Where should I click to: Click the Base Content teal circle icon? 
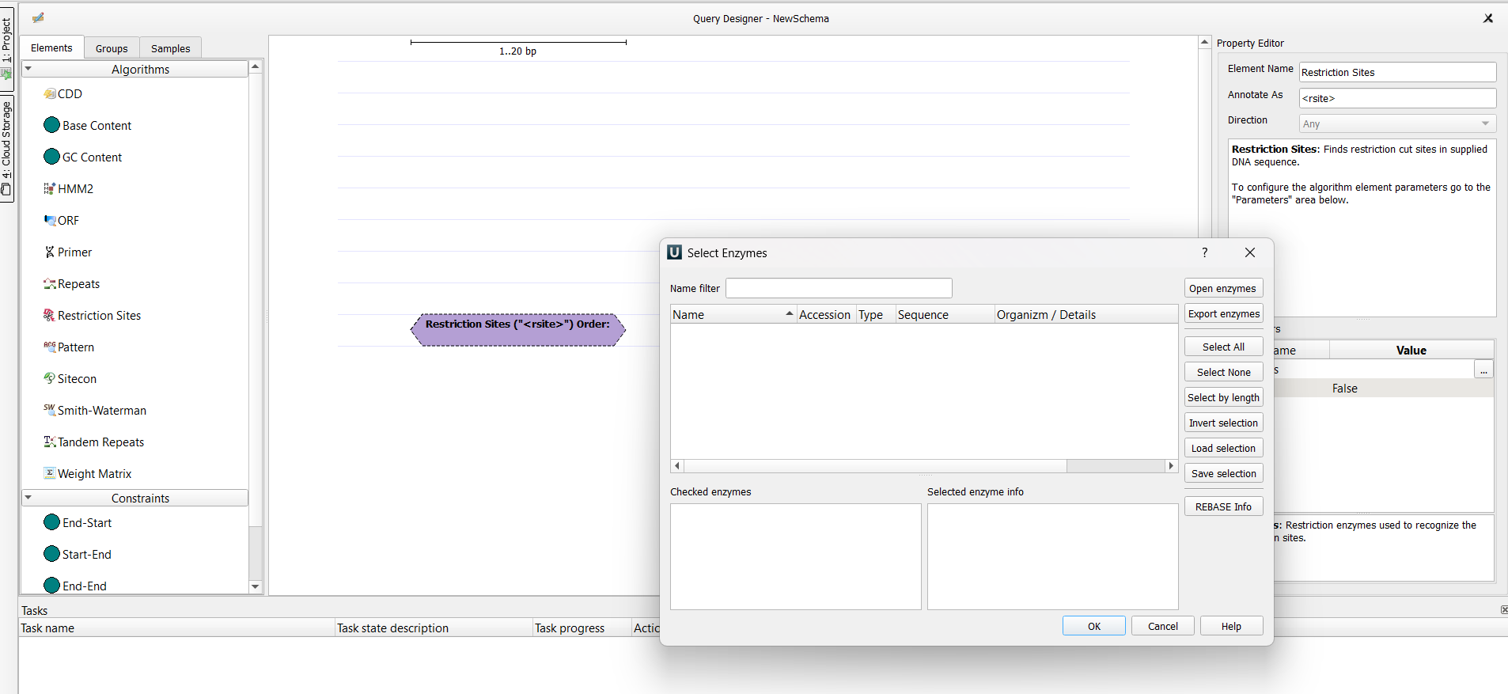point(52,125)
